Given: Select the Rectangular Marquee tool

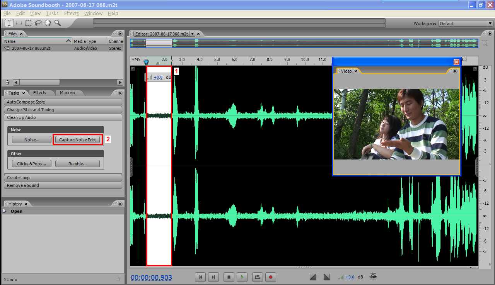Looking at the screenshot, I should [29, 23].
